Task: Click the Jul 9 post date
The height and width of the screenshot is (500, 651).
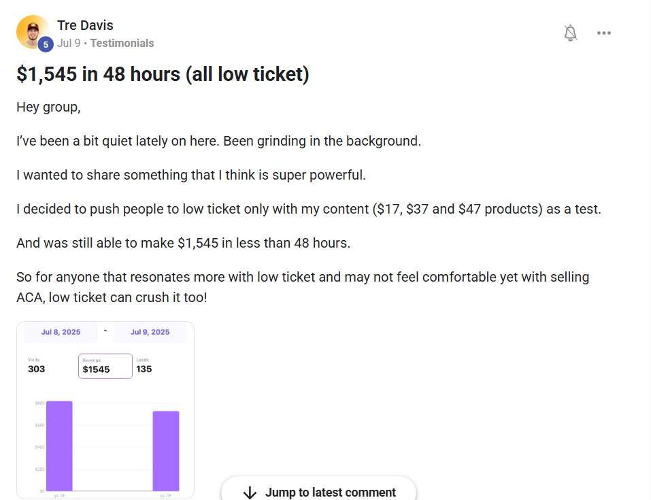Action: click(x=68, y=43)
